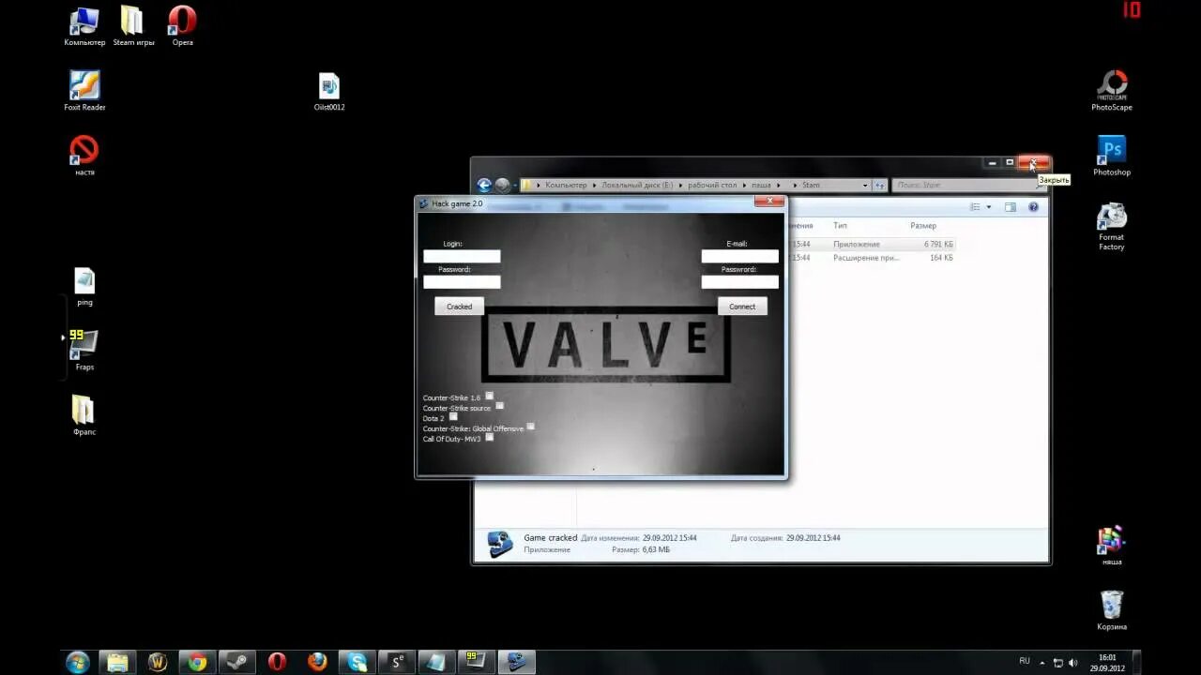Open Windows Explorer from taskbar
Viewport: 1201px width, 675px height.
(117, 662)
